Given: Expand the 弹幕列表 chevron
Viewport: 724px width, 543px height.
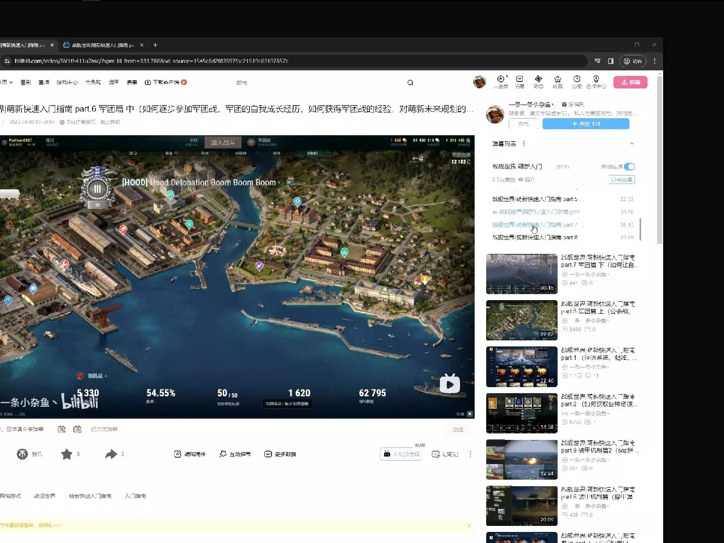Looking at the screenshot, I should [632, 143].
